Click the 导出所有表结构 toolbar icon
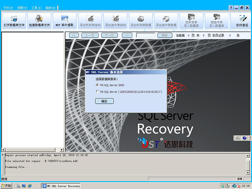The height and width of the screenshot is (189, 252). pos(90,21)
